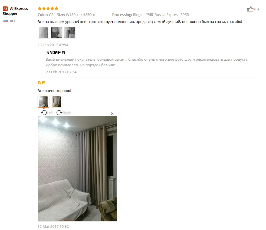Click the Left rotate label
266x230 pixels.
pyautogui.click(x=50, y=113)
